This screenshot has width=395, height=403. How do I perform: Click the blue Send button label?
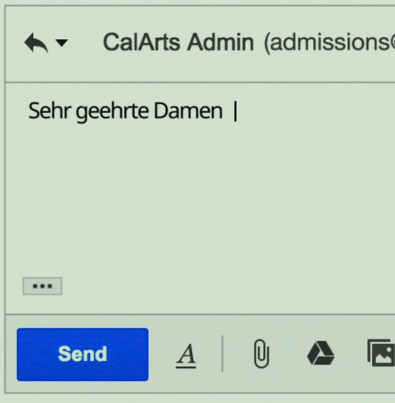(82, 354)
